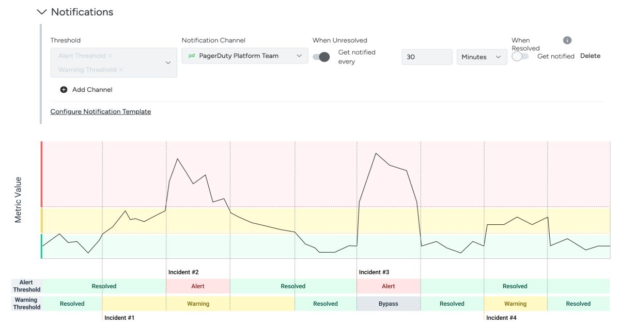Select the Incident #2 Alert segment
Screen dimensions: 620x329
pos(198,286)
